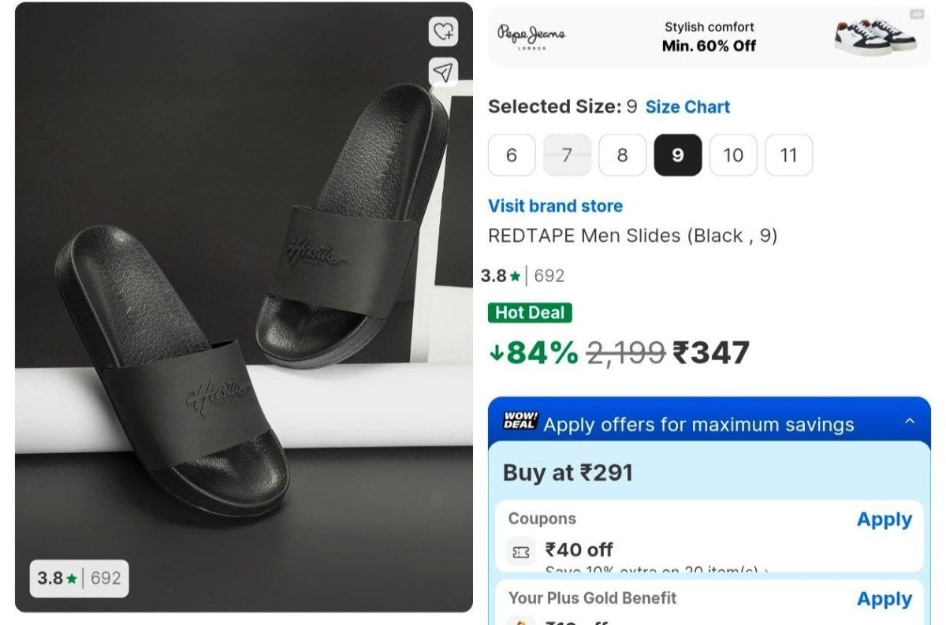
Task: Apply Your Plus Gold Benefit
Action: 884,599
